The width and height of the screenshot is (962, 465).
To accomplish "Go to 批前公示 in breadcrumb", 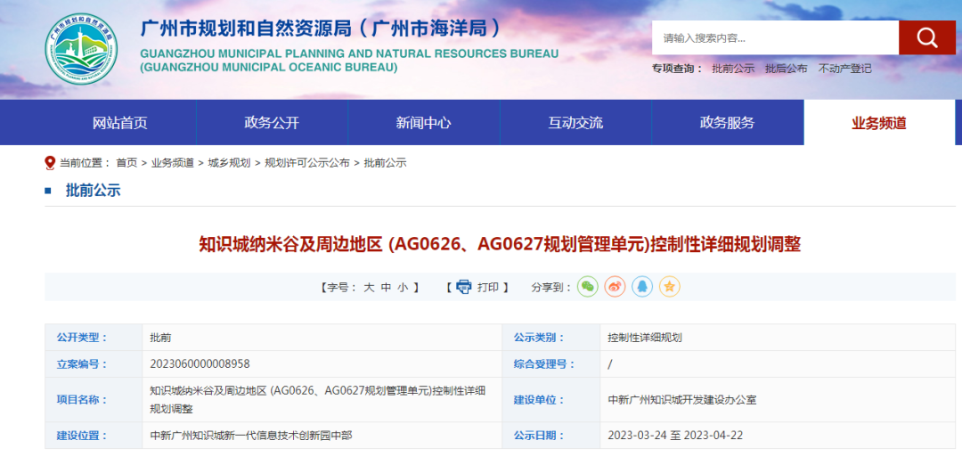I will tap(386, 162).
